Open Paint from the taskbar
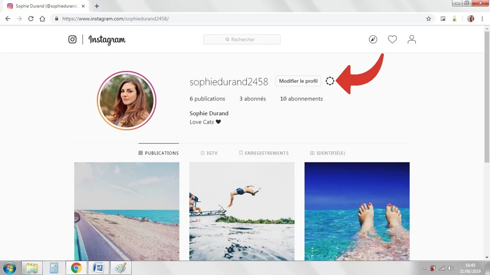The image size is (490, 275). coord(121,268)
